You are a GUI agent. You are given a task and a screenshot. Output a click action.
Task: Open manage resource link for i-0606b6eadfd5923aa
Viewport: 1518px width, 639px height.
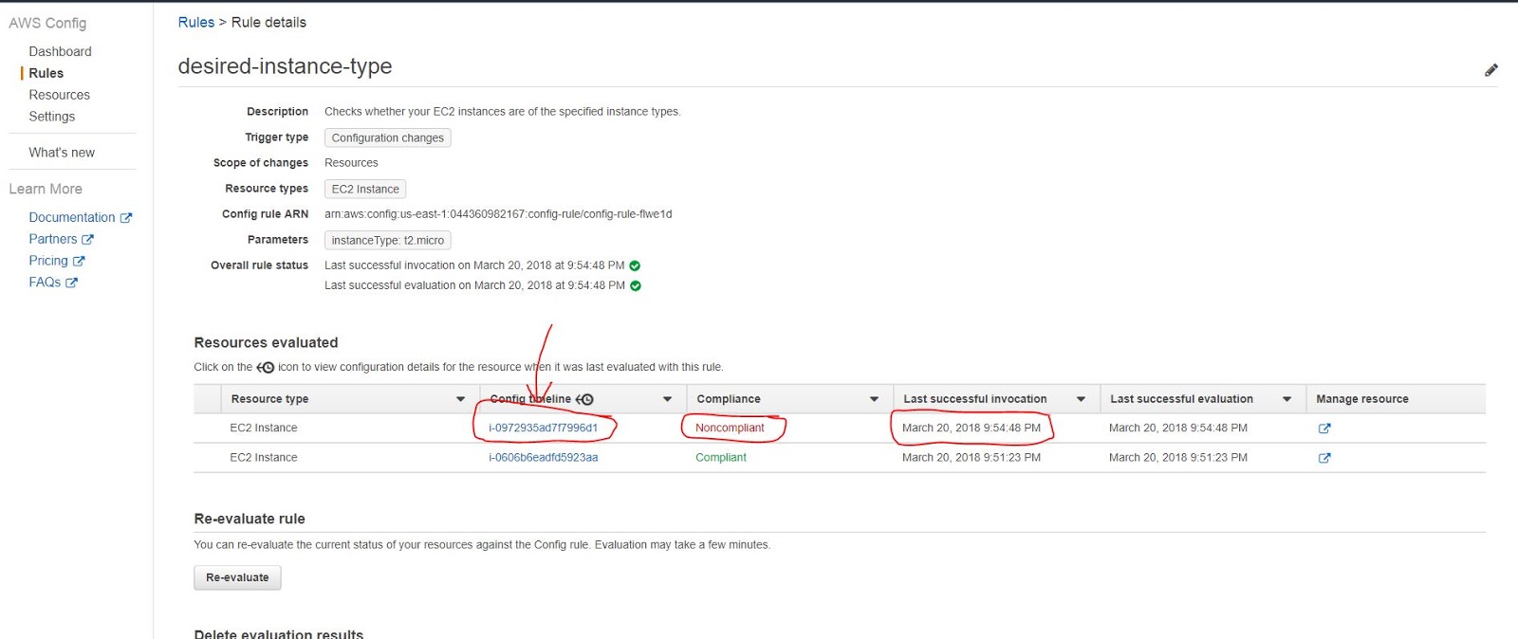[x=1324, y=458]
